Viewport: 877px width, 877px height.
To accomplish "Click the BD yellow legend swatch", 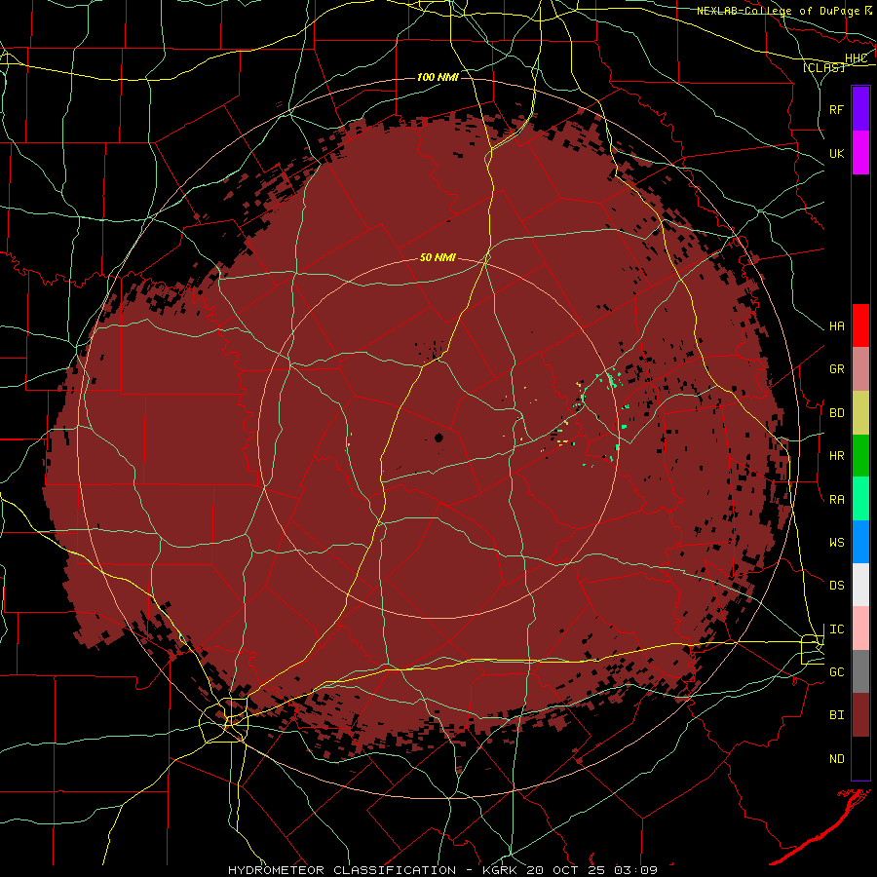I will 860,412.
